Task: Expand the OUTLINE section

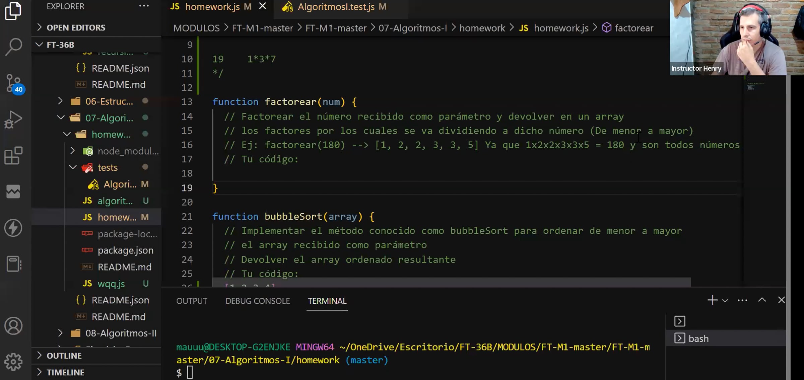Action: [x=64, y=356]
